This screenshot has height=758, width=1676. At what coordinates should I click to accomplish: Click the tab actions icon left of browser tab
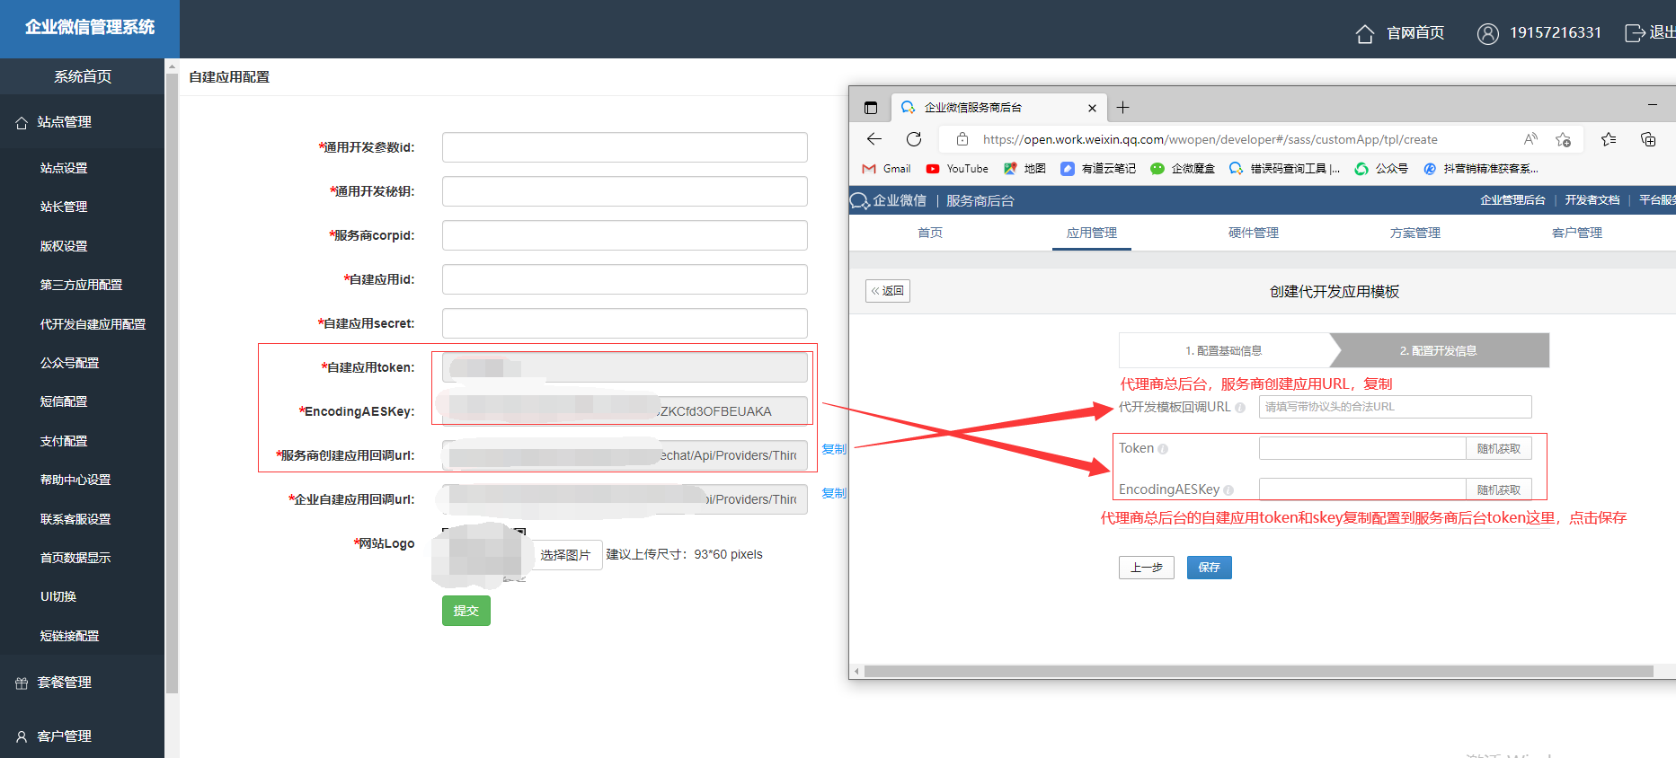click(870, 108)
